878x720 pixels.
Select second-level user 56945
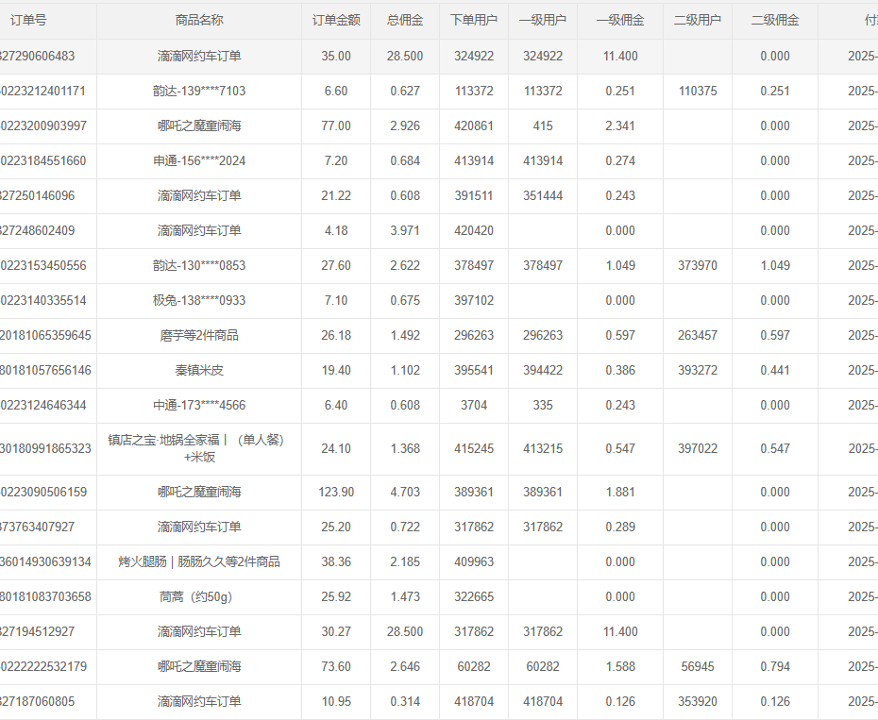(x=698, y=667)
